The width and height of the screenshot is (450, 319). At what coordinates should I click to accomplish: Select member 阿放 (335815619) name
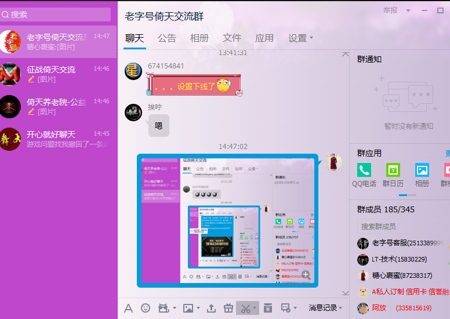[402, 308]
